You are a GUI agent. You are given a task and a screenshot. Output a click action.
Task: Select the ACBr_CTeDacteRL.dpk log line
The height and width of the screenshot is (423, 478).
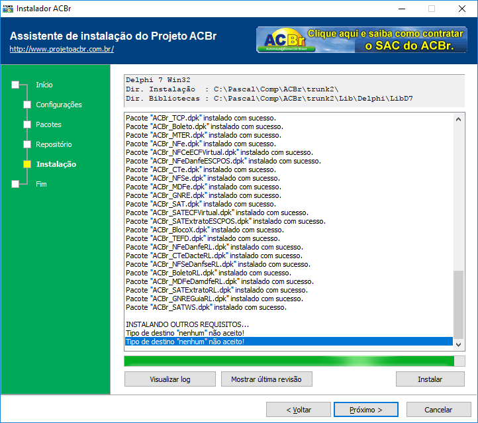[289, 256]
